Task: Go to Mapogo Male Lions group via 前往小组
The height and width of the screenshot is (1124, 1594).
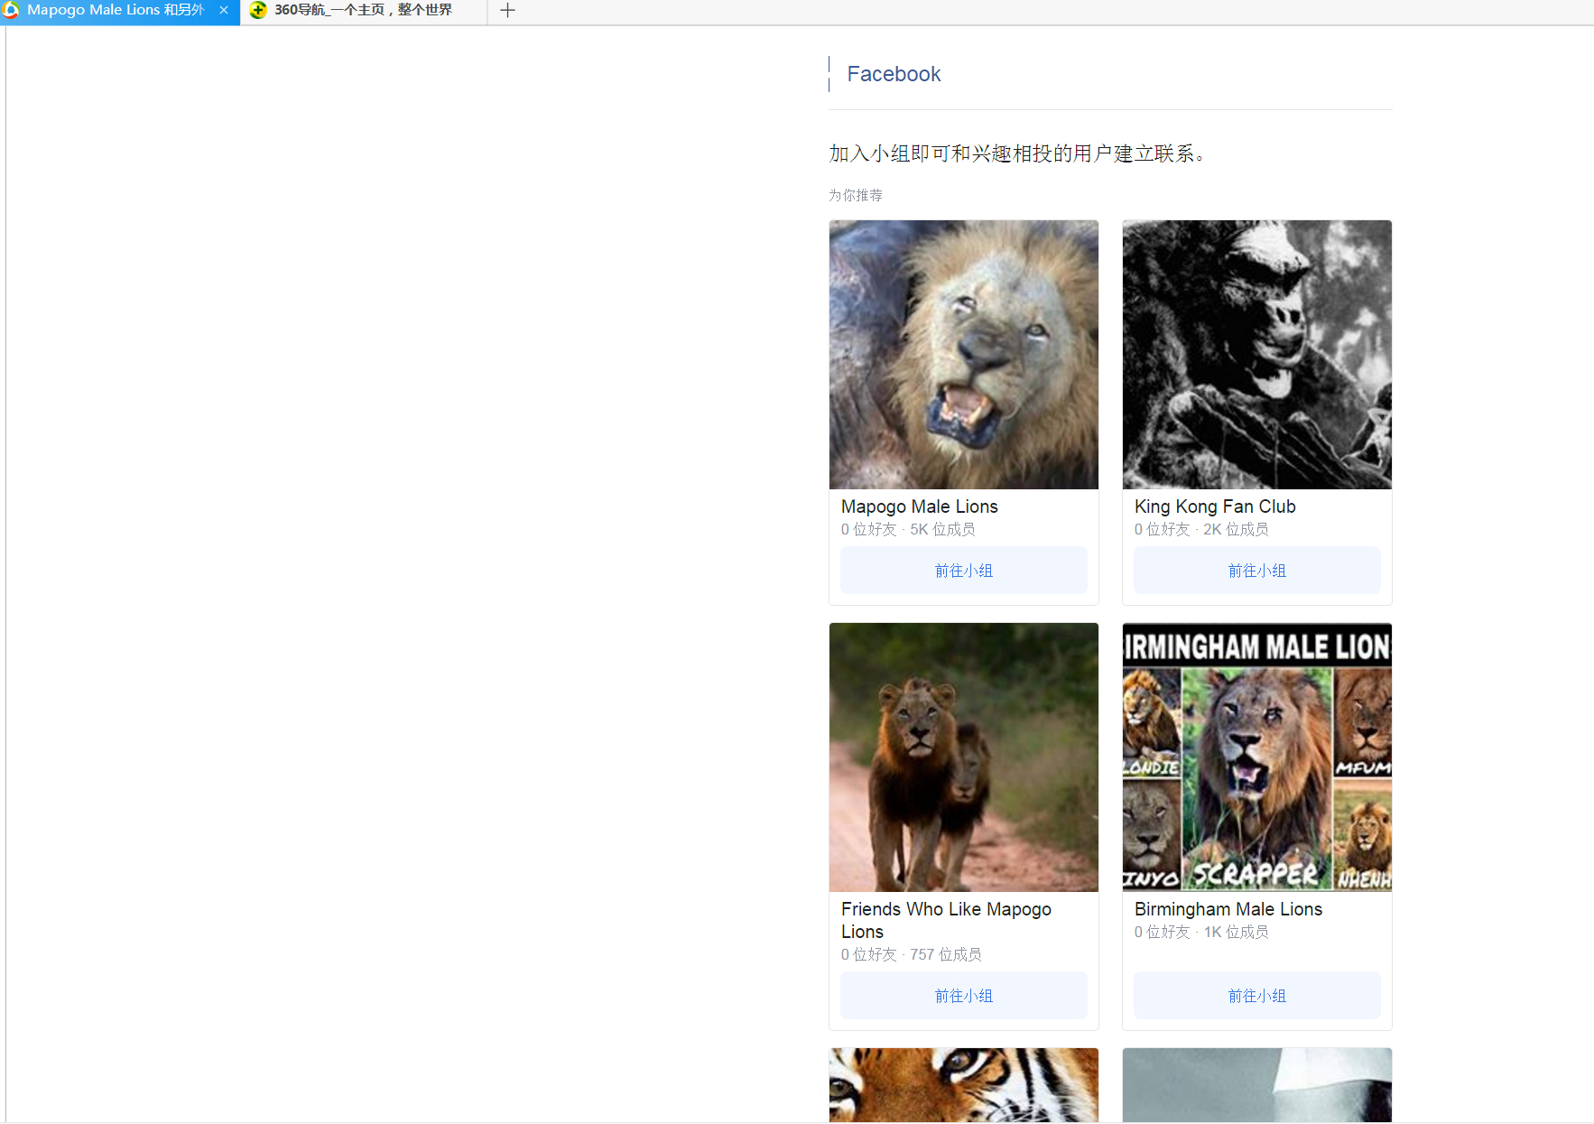Action: pyautogui.click(x=964, y=571)
